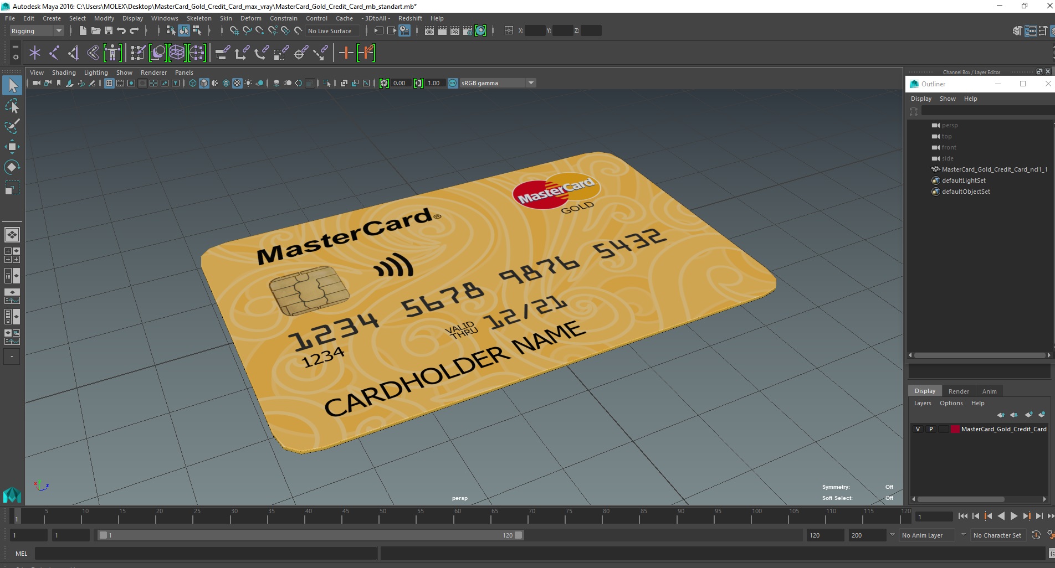Click go to start of playback range
The image size is (1055, 568).
(963, 516)
